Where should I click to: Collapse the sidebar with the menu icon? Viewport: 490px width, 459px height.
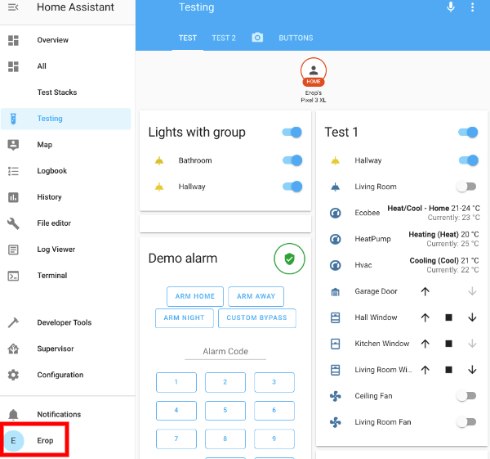click(x=13, y=9)
